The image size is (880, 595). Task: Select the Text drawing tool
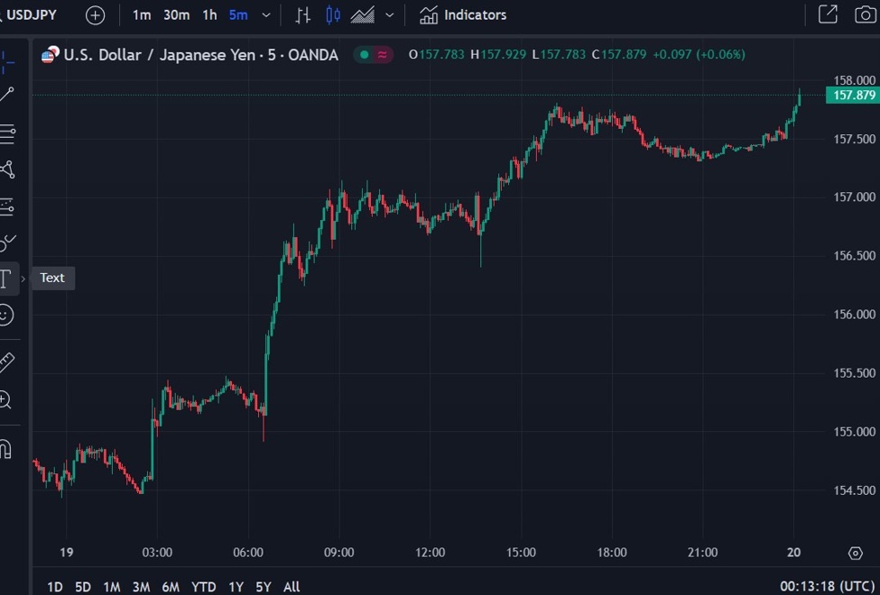6,279
